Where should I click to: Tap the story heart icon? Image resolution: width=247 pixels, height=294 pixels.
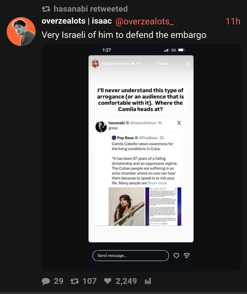coord(176,255)
